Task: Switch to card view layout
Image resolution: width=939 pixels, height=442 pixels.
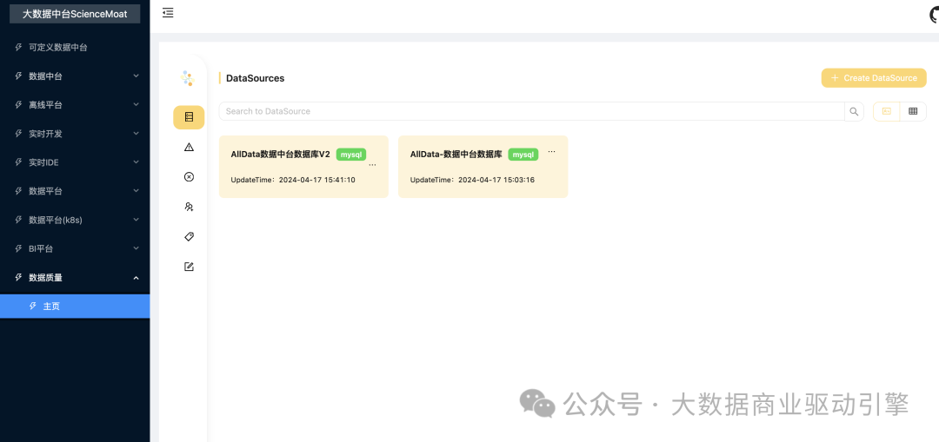Action: click(x=887, y=111)
